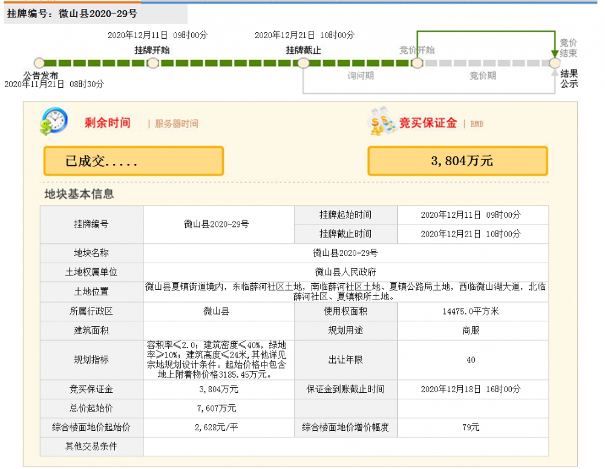Viewport: 605px width, 469px height.
Task: Click the money coins icon beside 竞买保证金
Action: [x=381, y=121]
